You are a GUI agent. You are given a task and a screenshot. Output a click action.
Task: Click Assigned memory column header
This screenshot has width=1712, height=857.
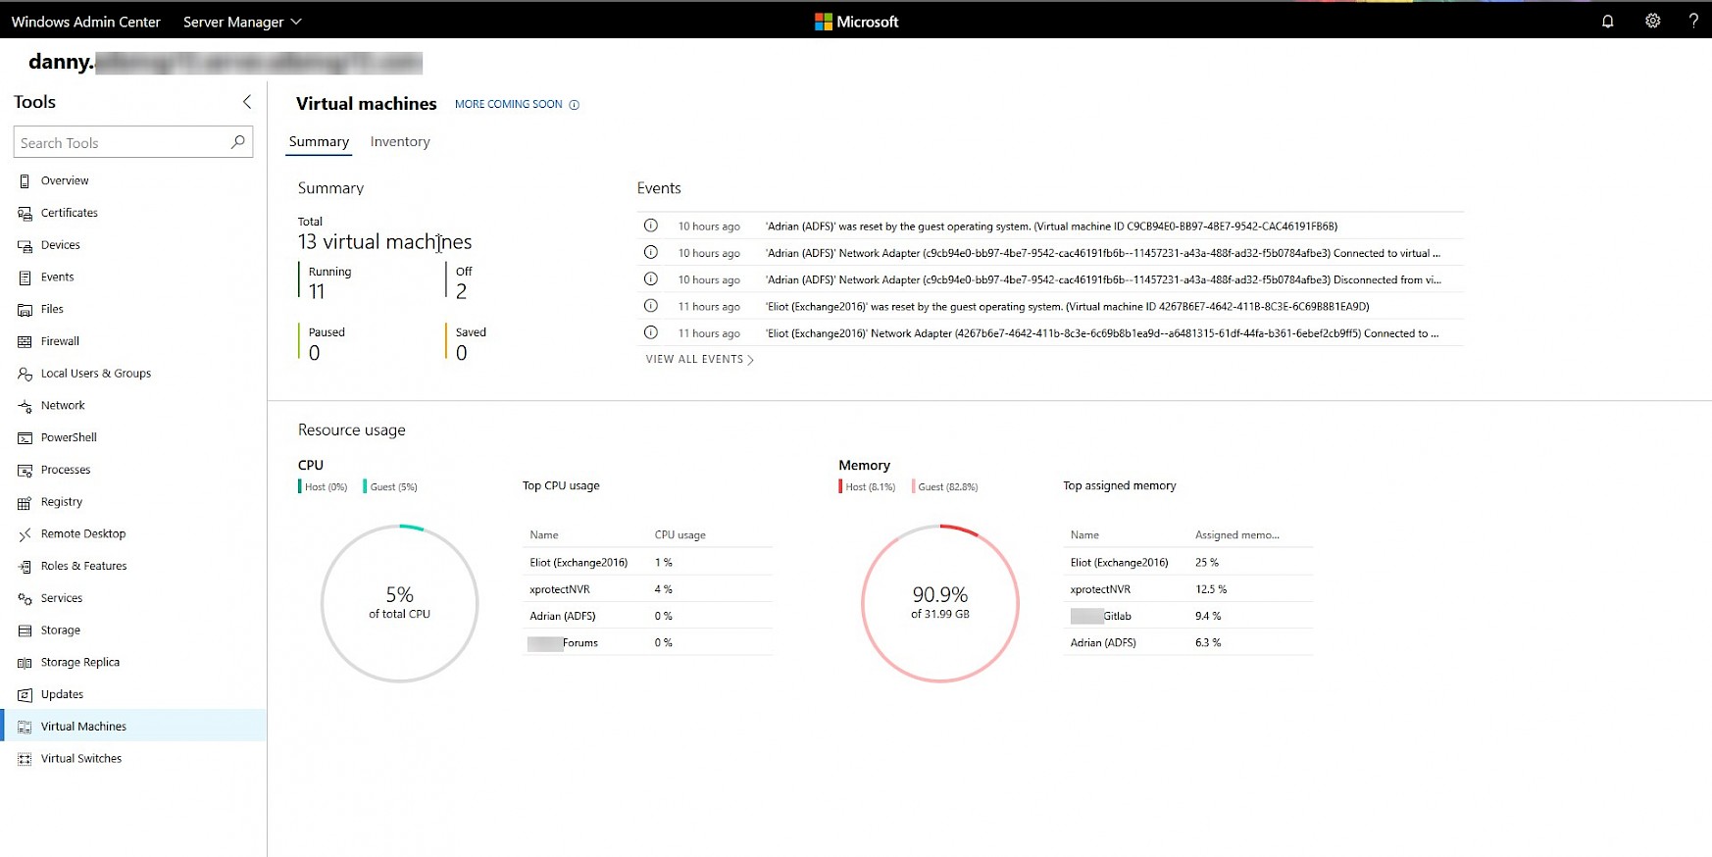[1237, 535]
